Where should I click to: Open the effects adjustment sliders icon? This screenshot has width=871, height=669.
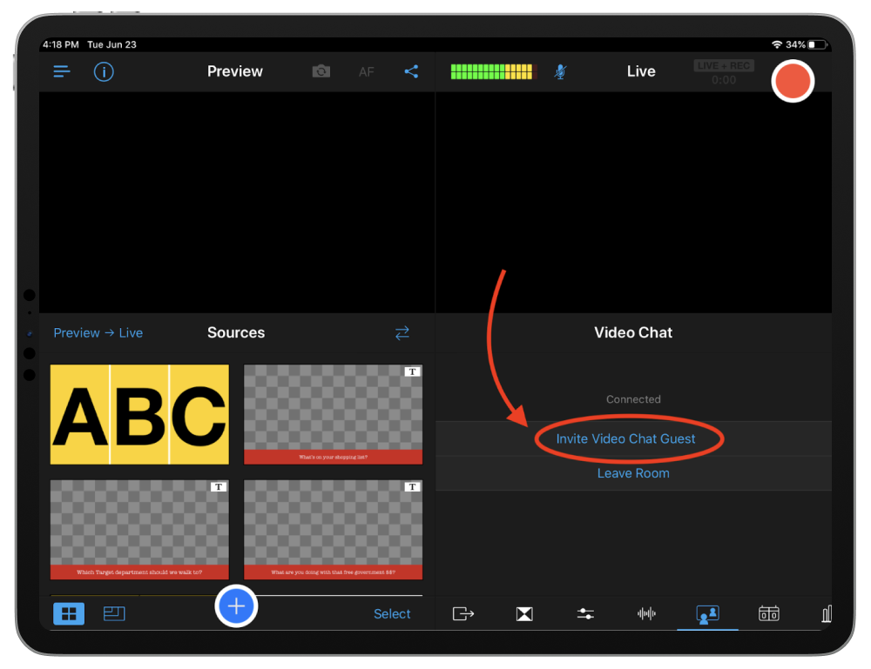[x=585, y=613]
